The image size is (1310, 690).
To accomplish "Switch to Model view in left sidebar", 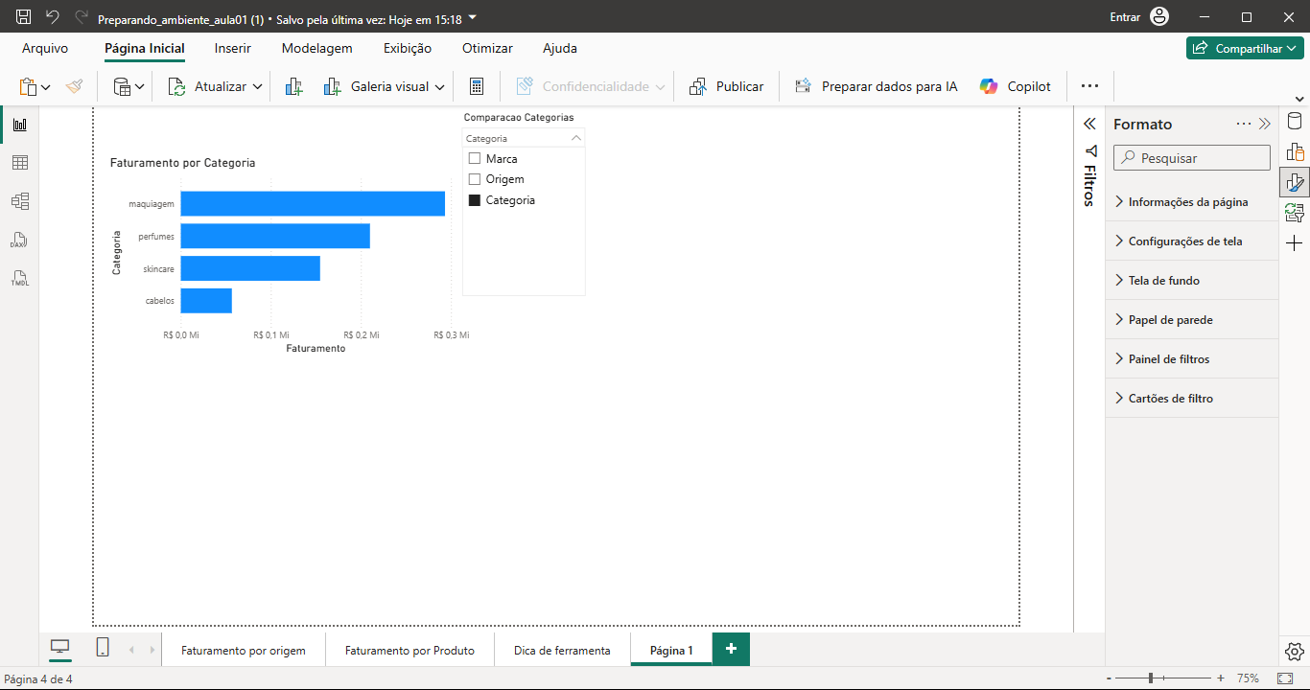I will [19, 201].
